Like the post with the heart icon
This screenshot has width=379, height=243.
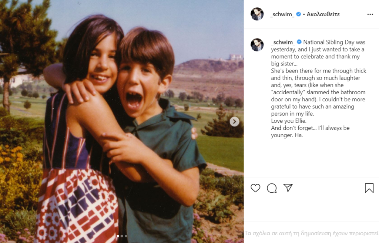pyautogui.click(x=255, y=188)
